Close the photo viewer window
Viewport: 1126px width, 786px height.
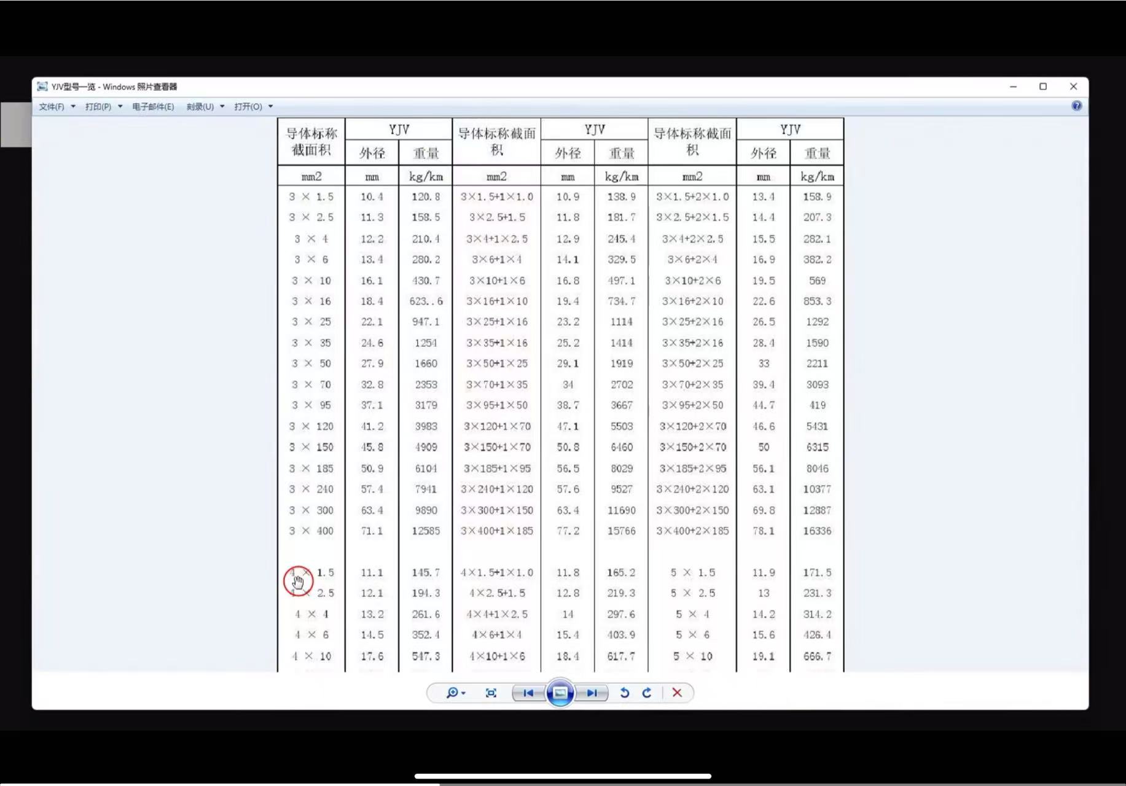point(1073,87)
